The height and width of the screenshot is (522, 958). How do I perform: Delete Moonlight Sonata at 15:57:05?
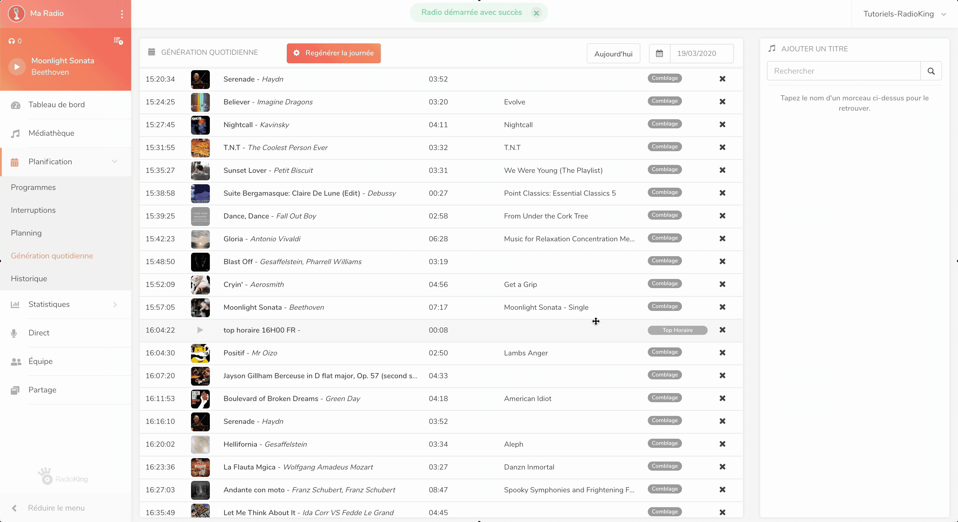(x=722, y=307)
